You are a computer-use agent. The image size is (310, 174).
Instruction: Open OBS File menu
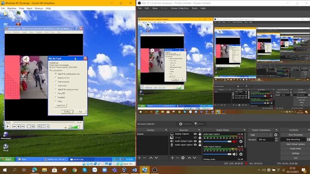[x=139, y=8]
